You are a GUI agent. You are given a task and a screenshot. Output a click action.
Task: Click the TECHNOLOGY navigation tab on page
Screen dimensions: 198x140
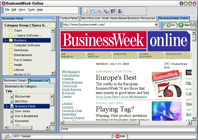click(177, 55)
